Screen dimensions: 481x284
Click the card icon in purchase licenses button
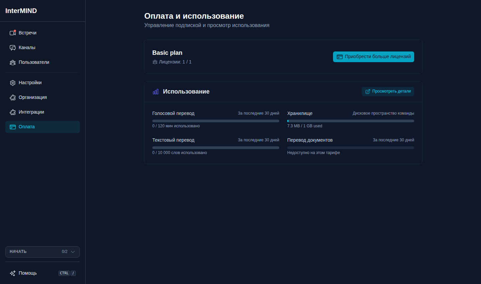tap(340, 57)
